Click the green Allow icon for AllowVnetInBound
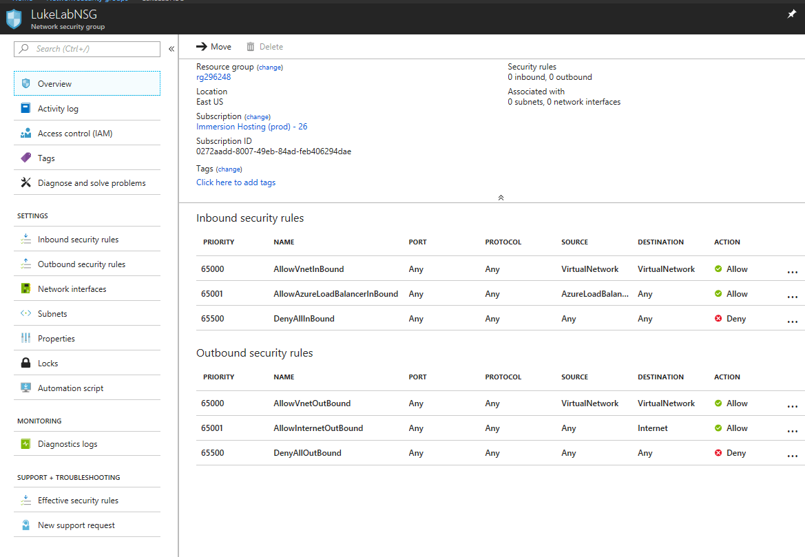 [718, 269]
